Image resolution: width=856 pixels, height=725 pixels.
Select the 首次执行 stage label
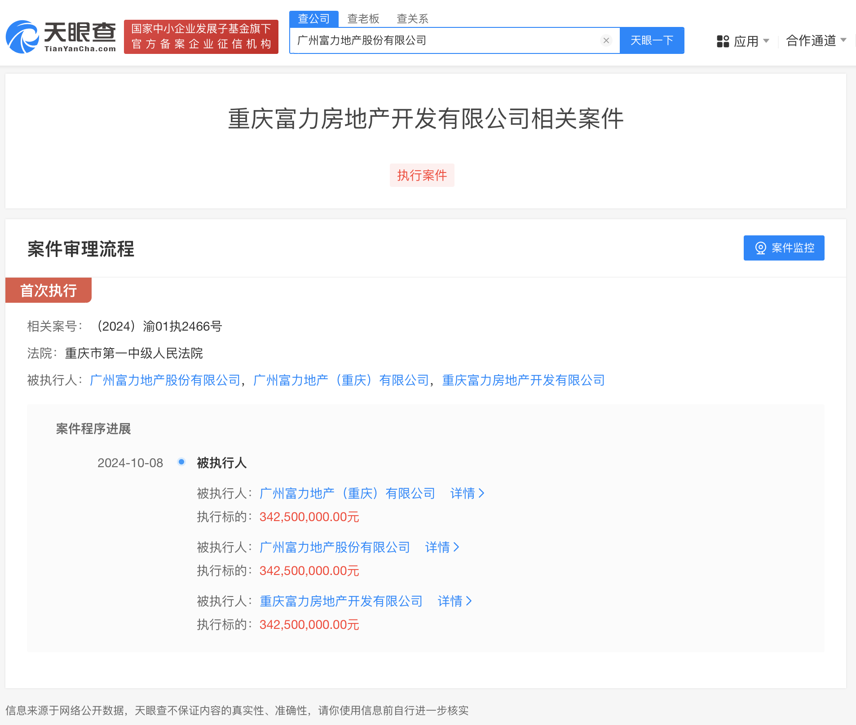[x=49, y=290]
